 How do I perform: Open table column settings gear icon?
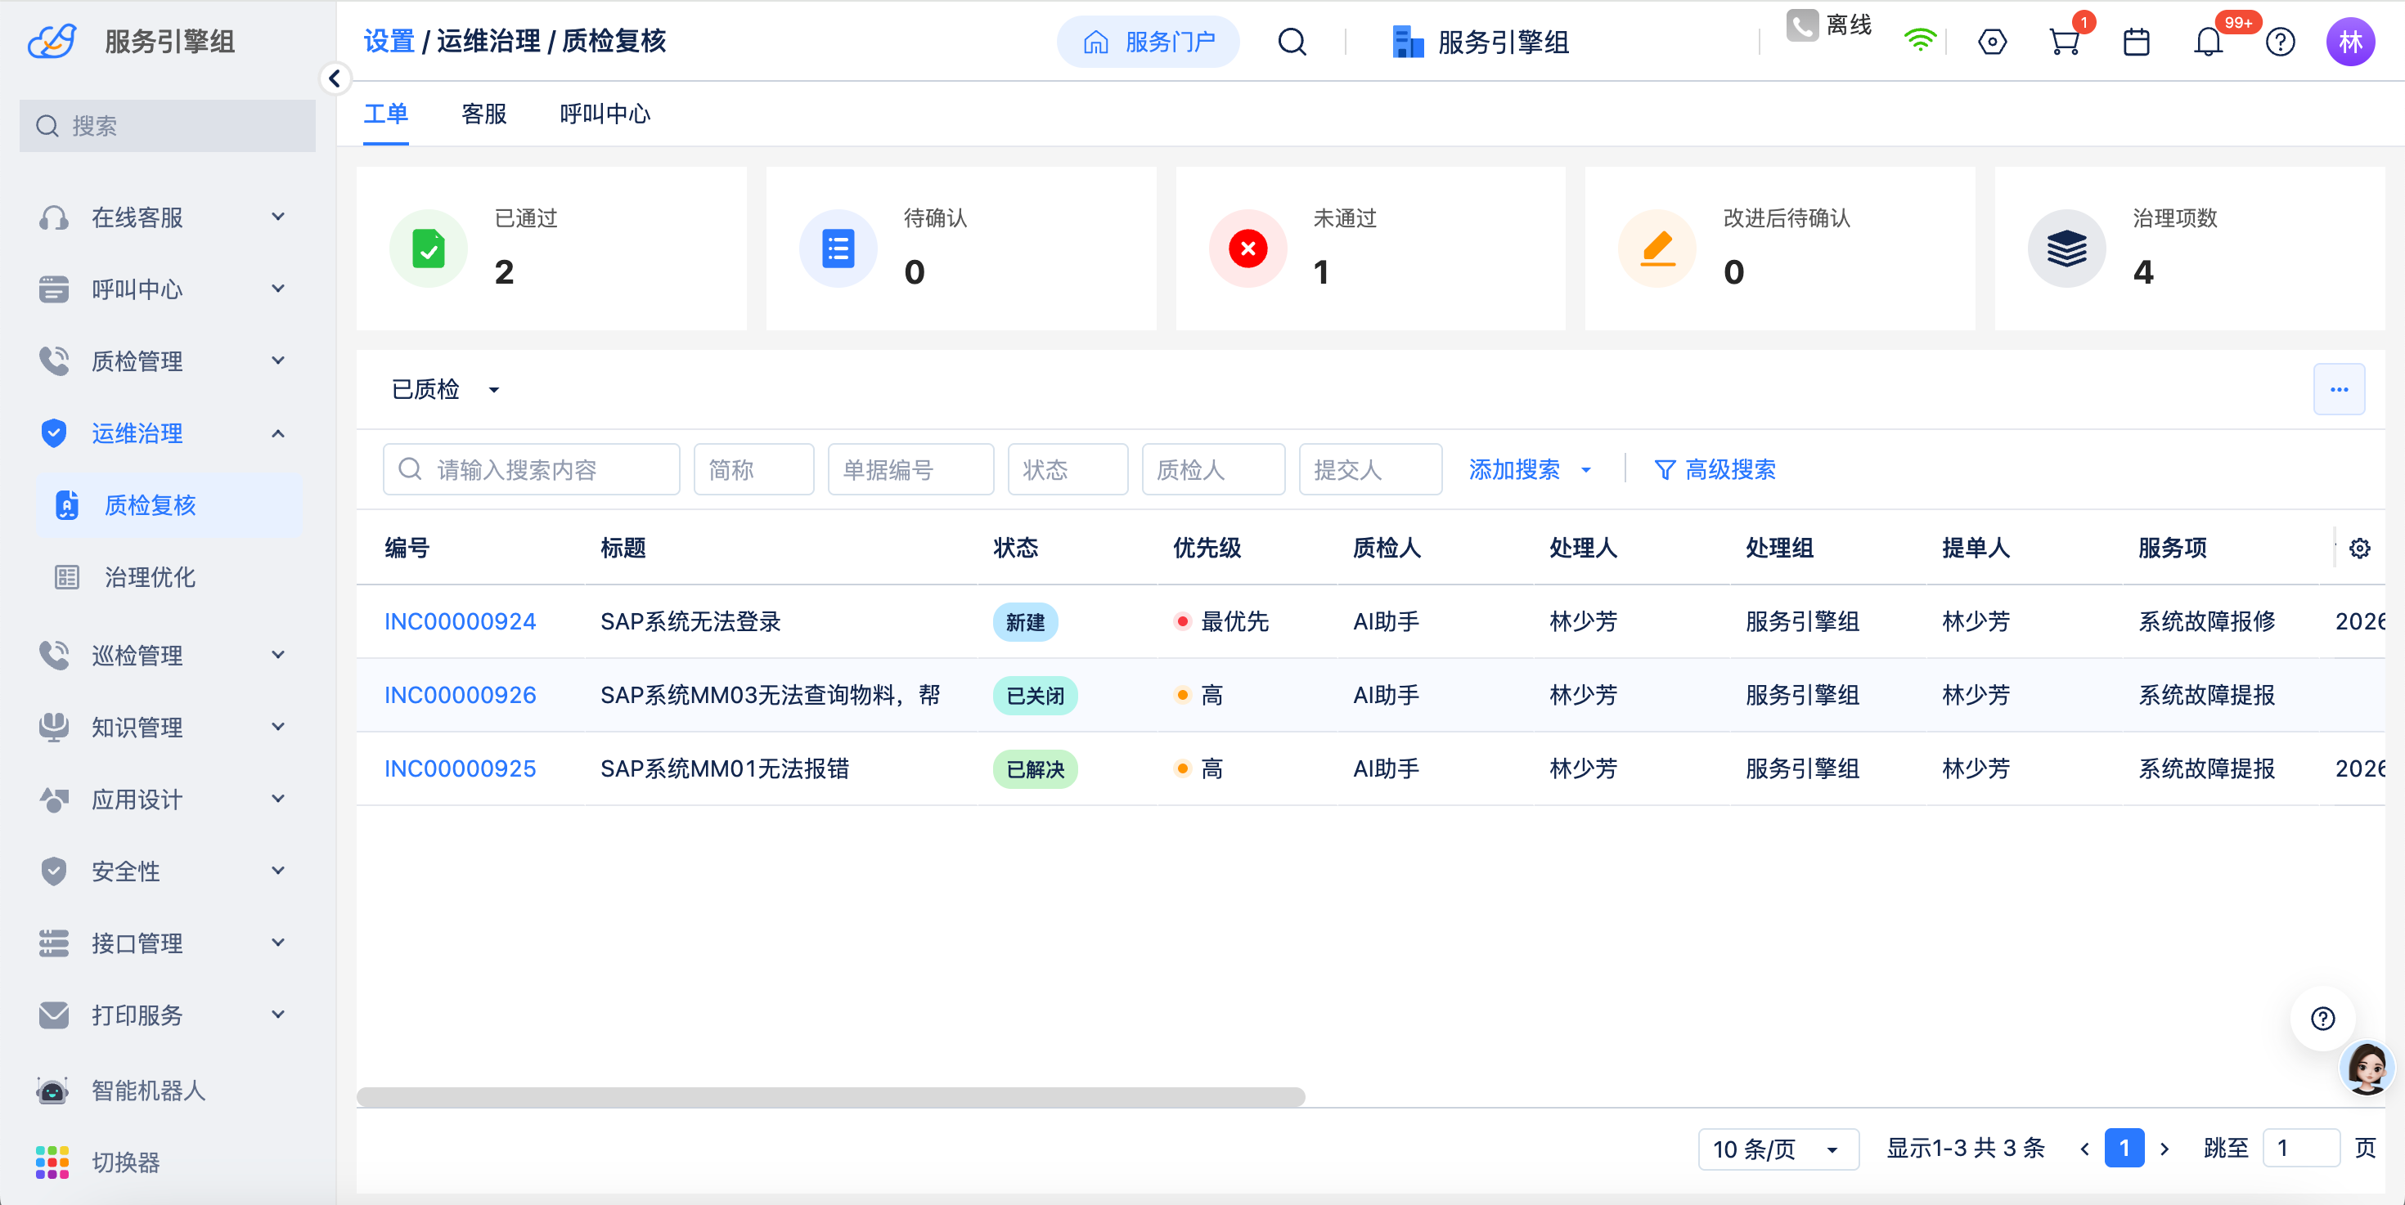coord(2359,549)
